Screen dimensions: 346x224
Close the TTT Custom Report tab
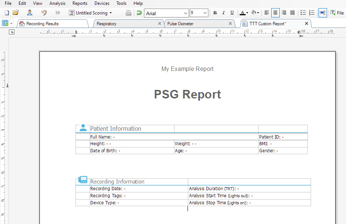pos(307,23)
